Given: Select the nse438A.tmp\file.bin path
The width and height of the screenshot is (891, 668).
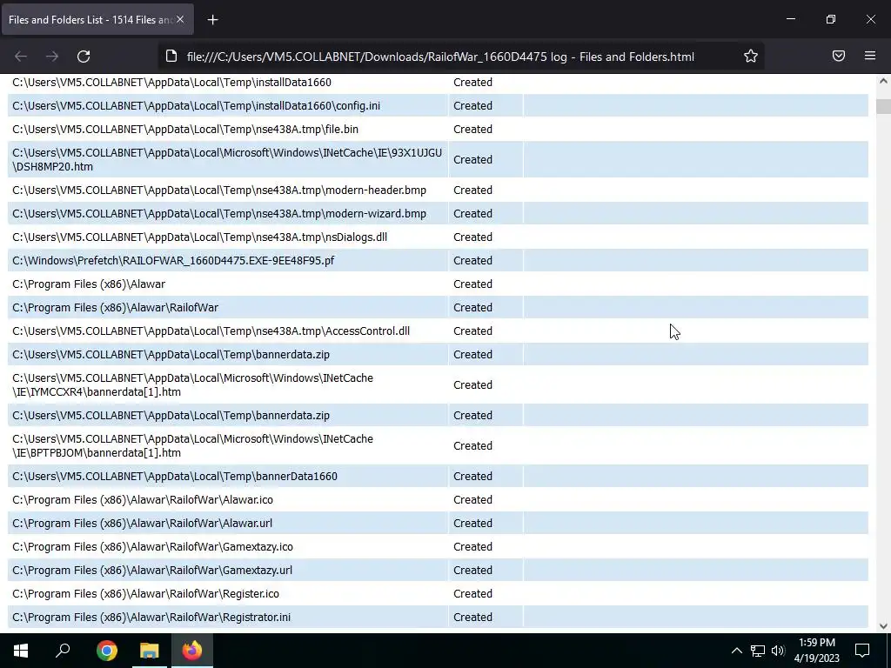Looking at the screenshot, I should pos(185,130).
